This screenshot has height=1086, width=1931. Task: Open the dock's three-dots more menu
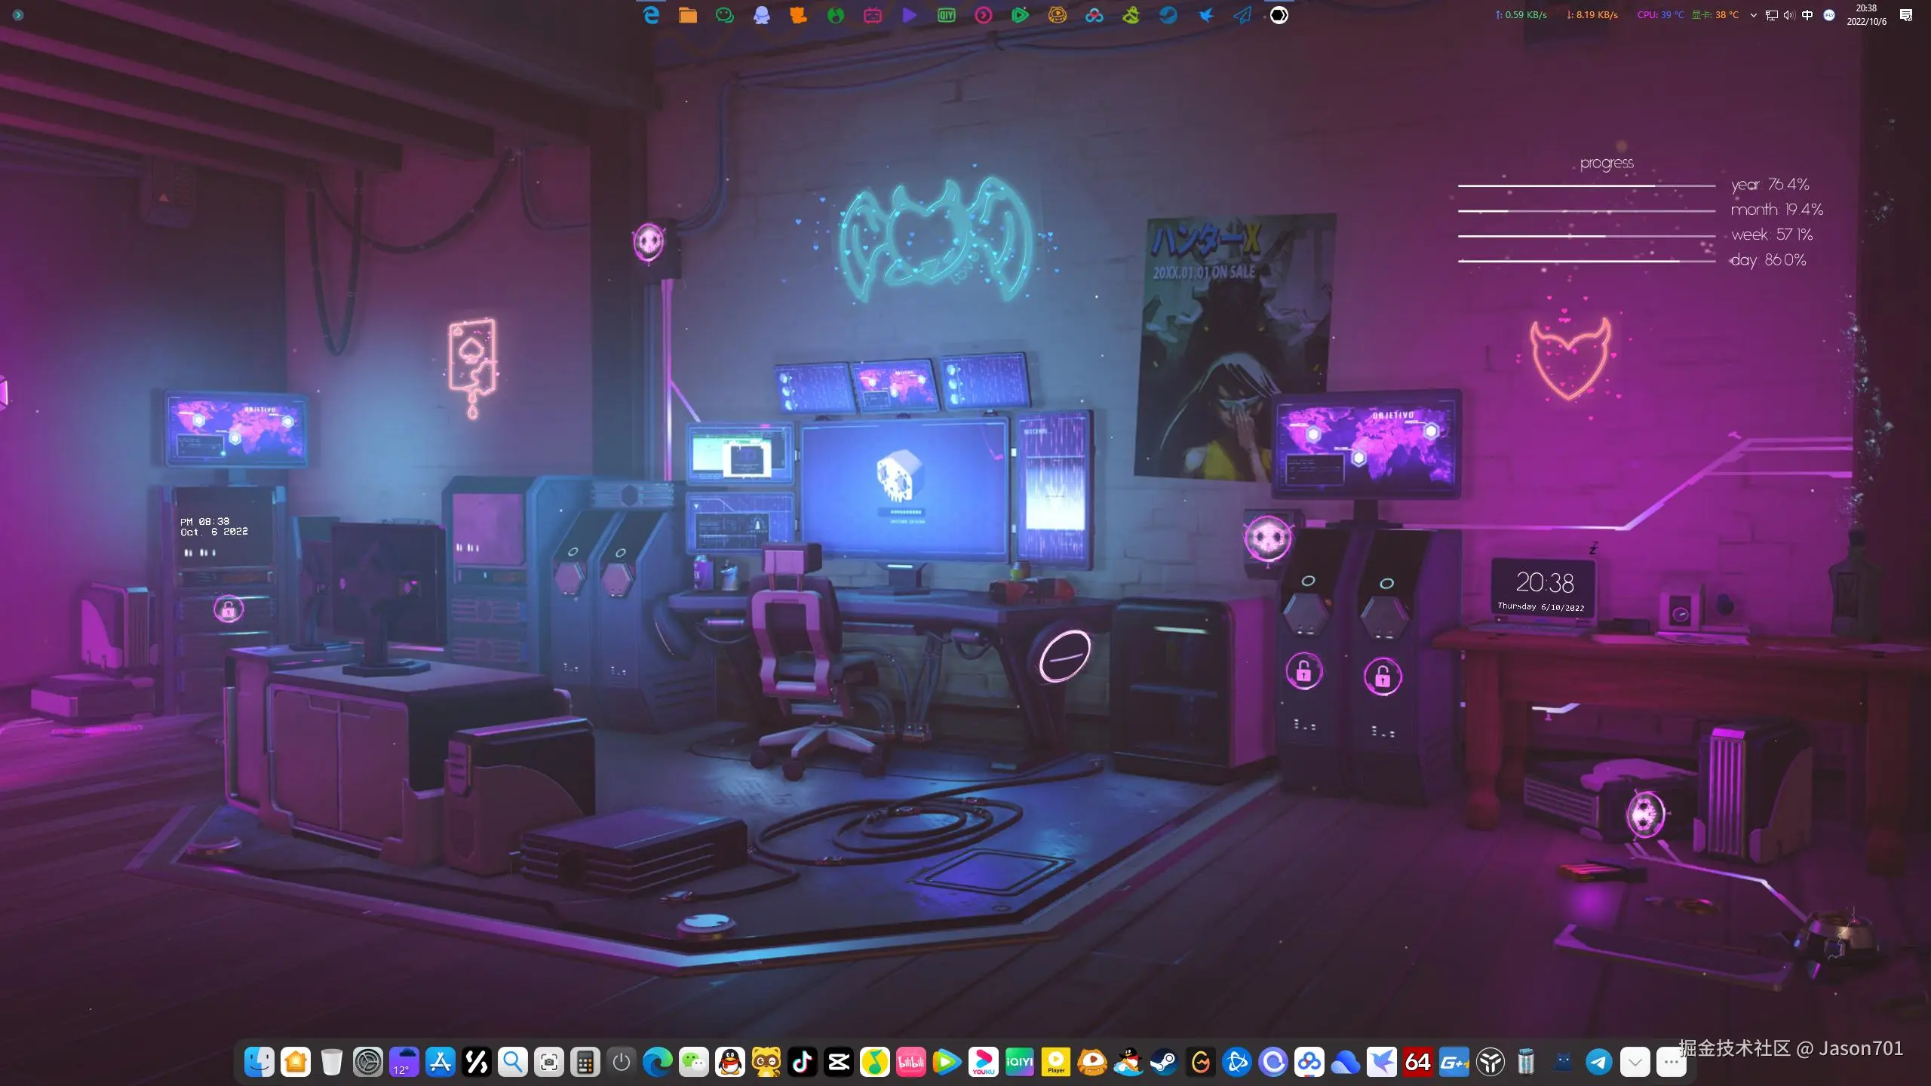pyautogui.click(x=1672, y=1063)
